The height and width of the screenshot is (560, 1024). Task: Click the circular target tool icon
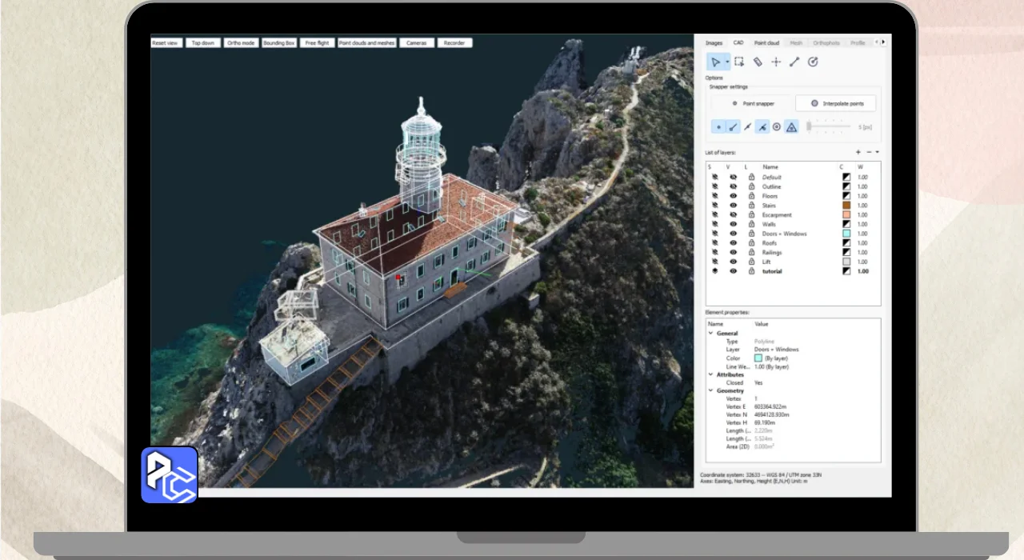click(813, 62)
